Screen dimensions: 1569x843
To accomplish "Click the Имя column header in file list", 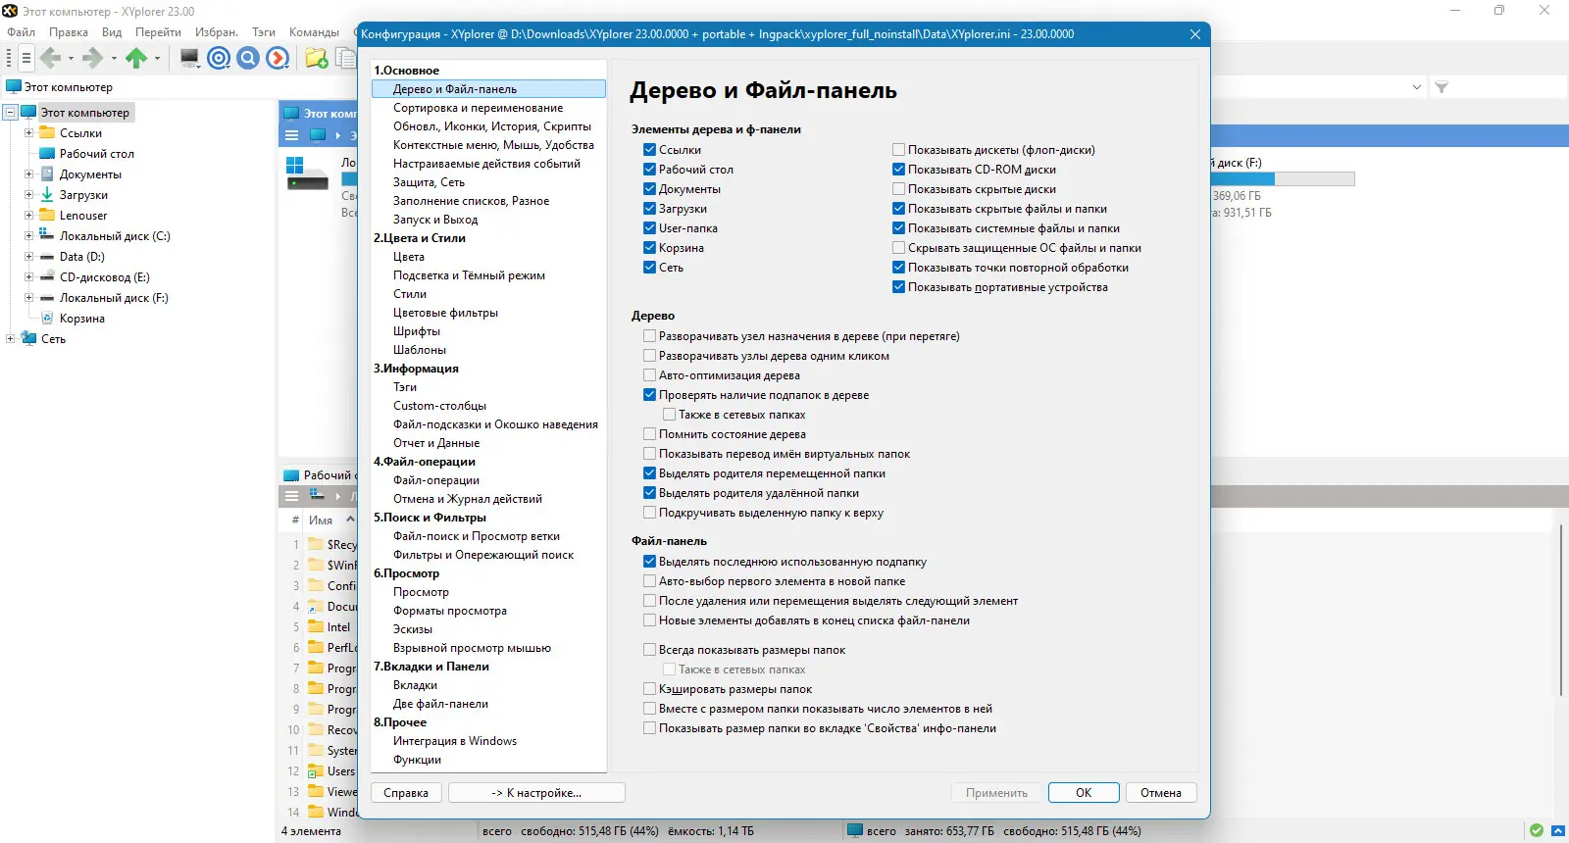I will pyautogui.click(x=321, y=521).
